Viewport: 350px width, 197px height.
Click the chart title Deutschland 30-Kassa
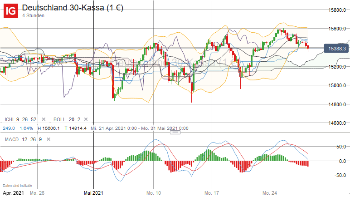(73, 8)
